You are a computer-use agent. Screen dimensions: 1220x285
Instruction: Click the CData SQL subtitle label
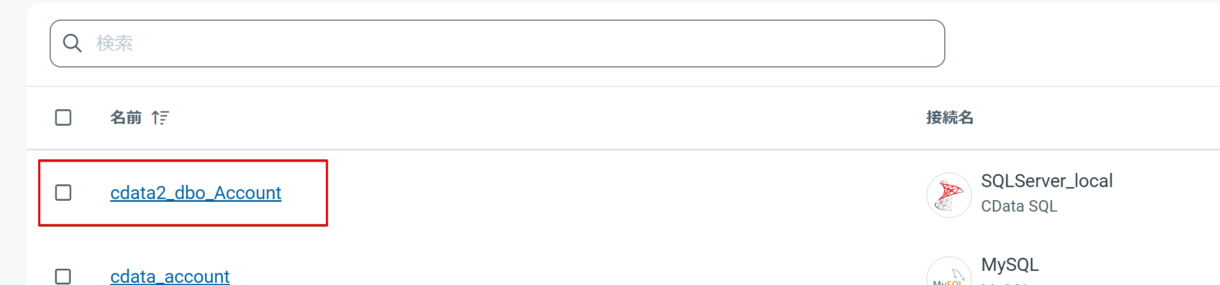pos(1019,207)
